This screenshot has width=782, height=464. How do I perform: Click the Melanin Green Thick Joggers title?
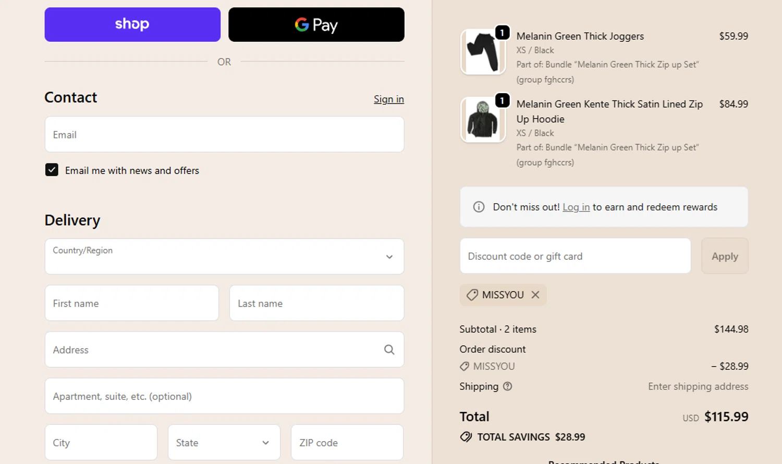click(x=580, y=36)
